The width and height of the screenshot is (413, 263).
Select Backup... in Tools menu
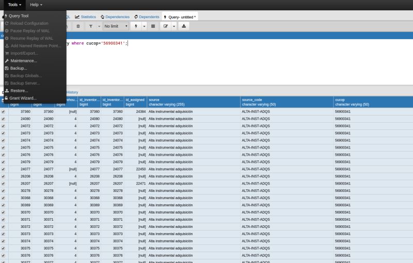pyautogui.click(x=35, y=68)
